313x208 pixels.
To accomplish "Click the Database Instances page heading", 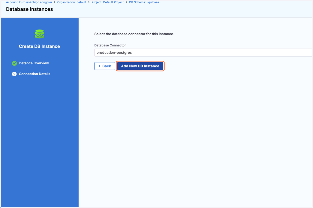I will [x=29, y=9].
